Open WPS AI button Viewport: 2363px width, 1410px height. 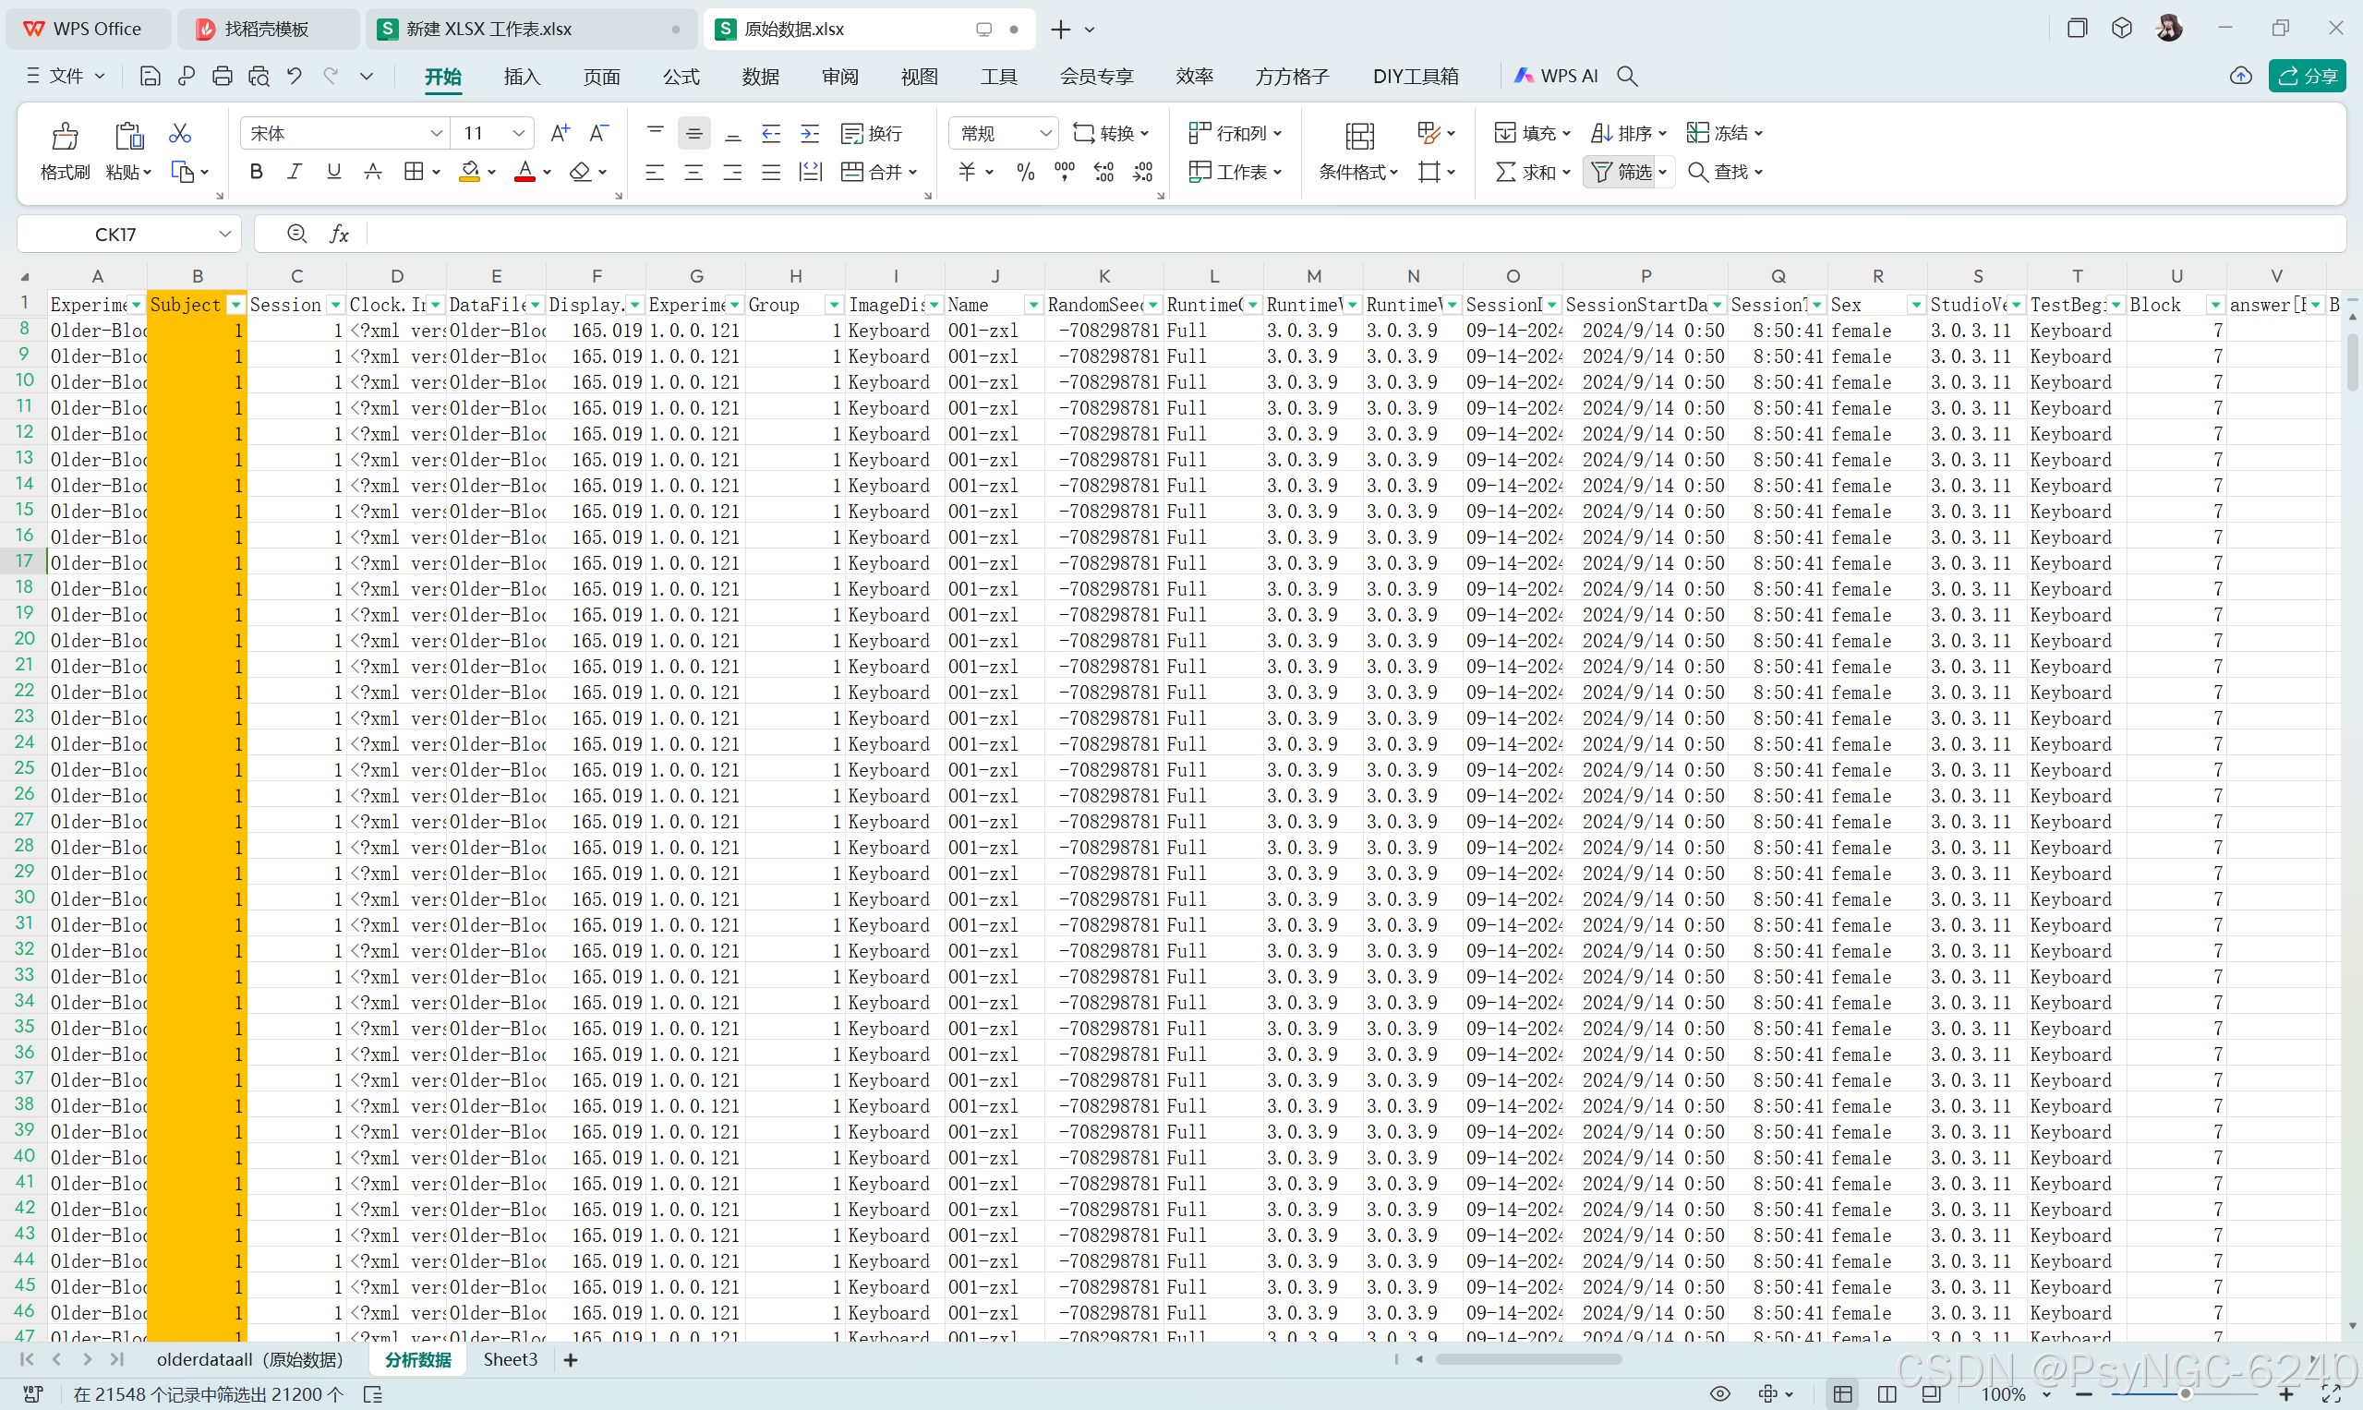[x=1555, y=76]
